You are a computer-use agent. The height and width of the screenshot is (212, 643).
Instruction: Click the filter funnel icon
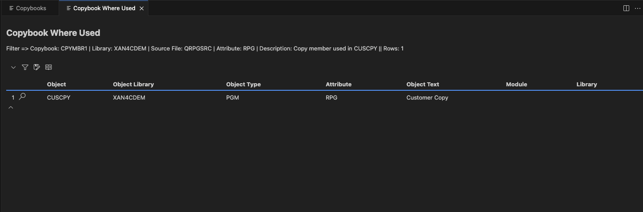pos(25,67)
